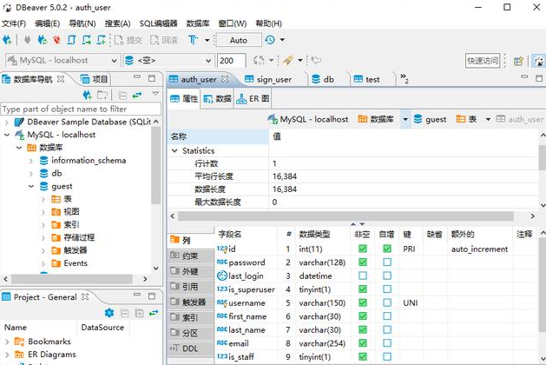
Task: Toggle 自增 checkbox for id row
Action: click(386, 249)
